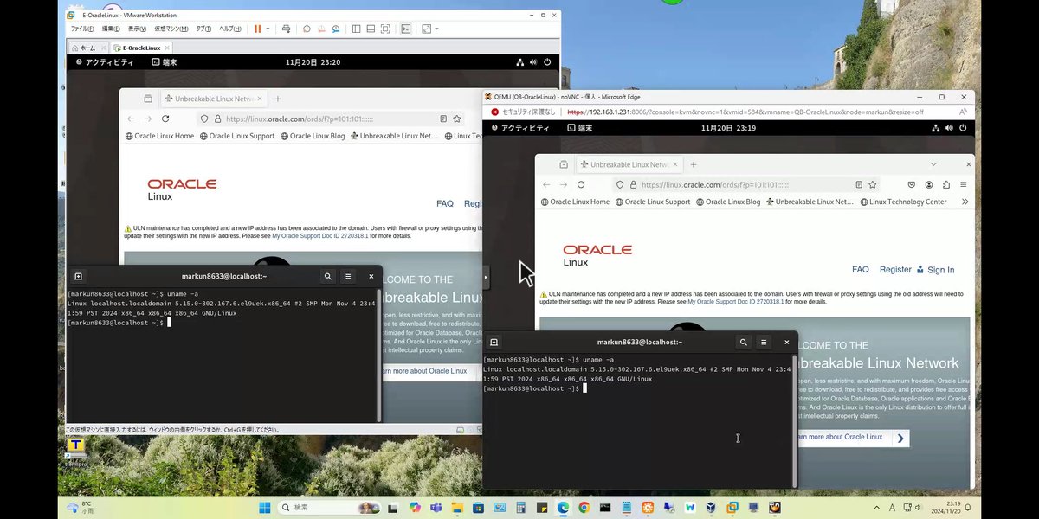Show hidden tray icons chevron
This screenshot has width=1039, height=519.
tap(875, 507)
